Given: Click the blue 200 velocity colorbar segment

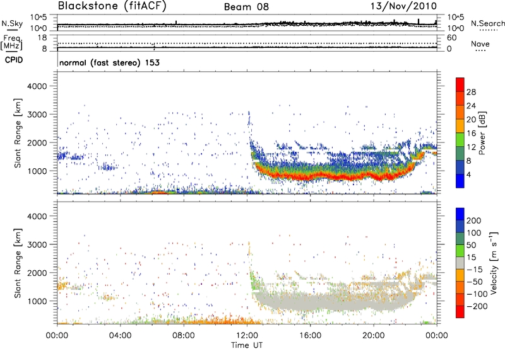Looking at the screenshot, I should point(460,214).
